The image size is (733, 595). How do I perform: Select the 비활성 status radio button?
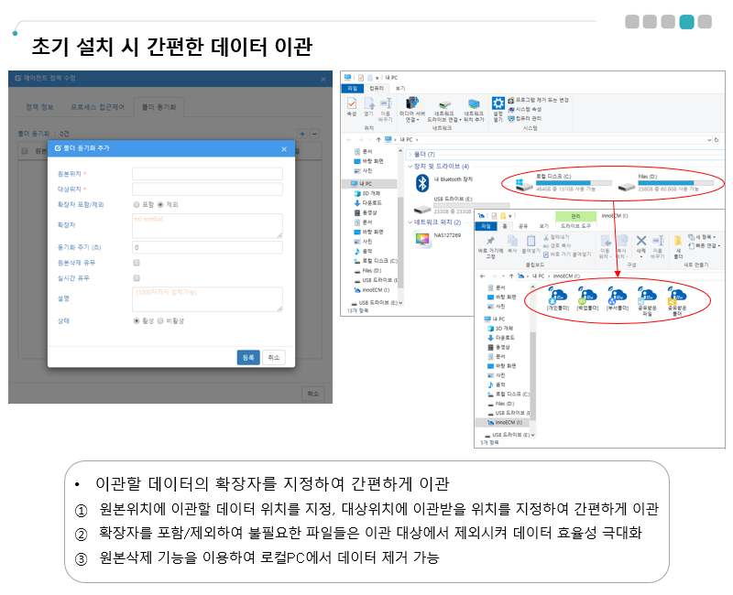tap(160, 320)
